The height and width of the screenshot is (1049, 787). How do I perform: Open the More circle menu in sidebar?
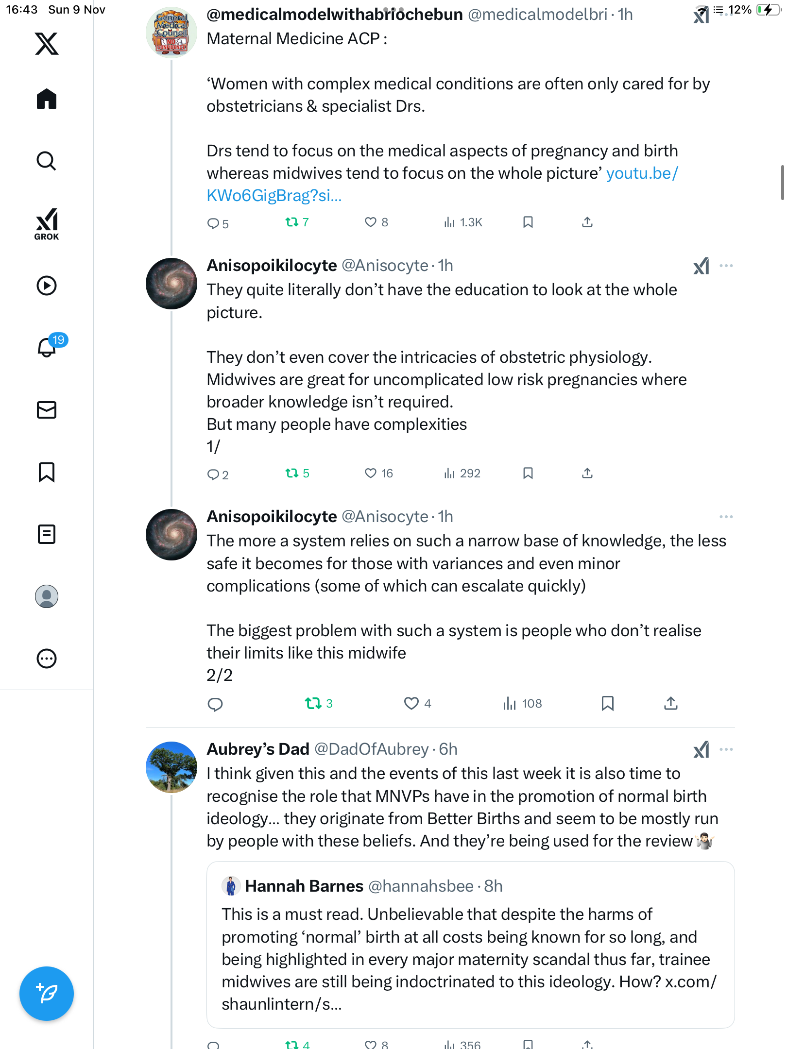47,659
